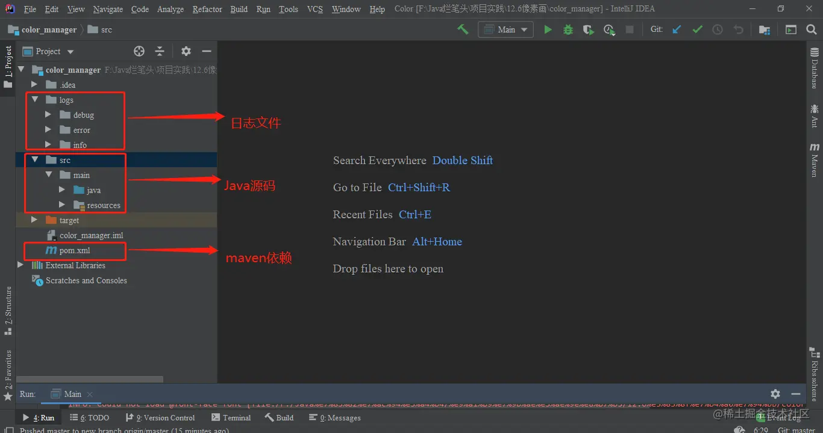This screenshot has height=433, width=823.
Task: Commit changes with green Git checkmark
Action: click(x=697, y=29)
